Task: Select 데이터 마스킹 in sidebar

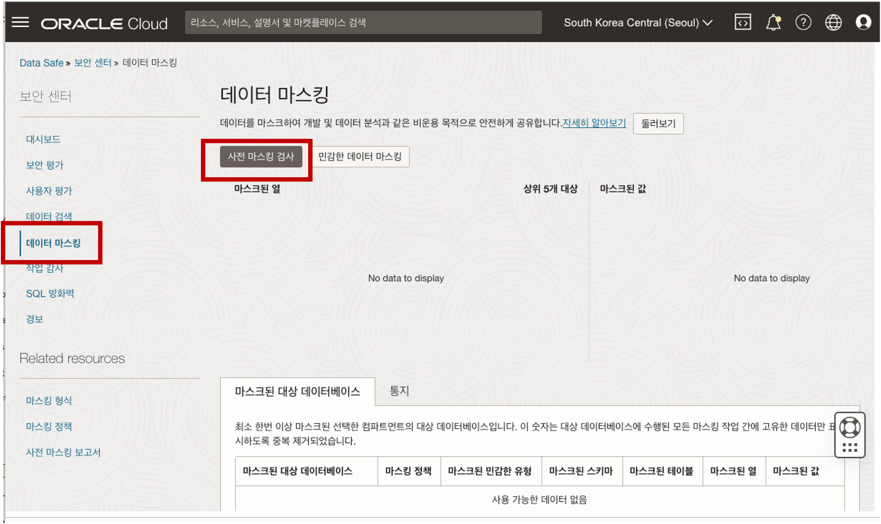Action: click(x=53, y=243)
